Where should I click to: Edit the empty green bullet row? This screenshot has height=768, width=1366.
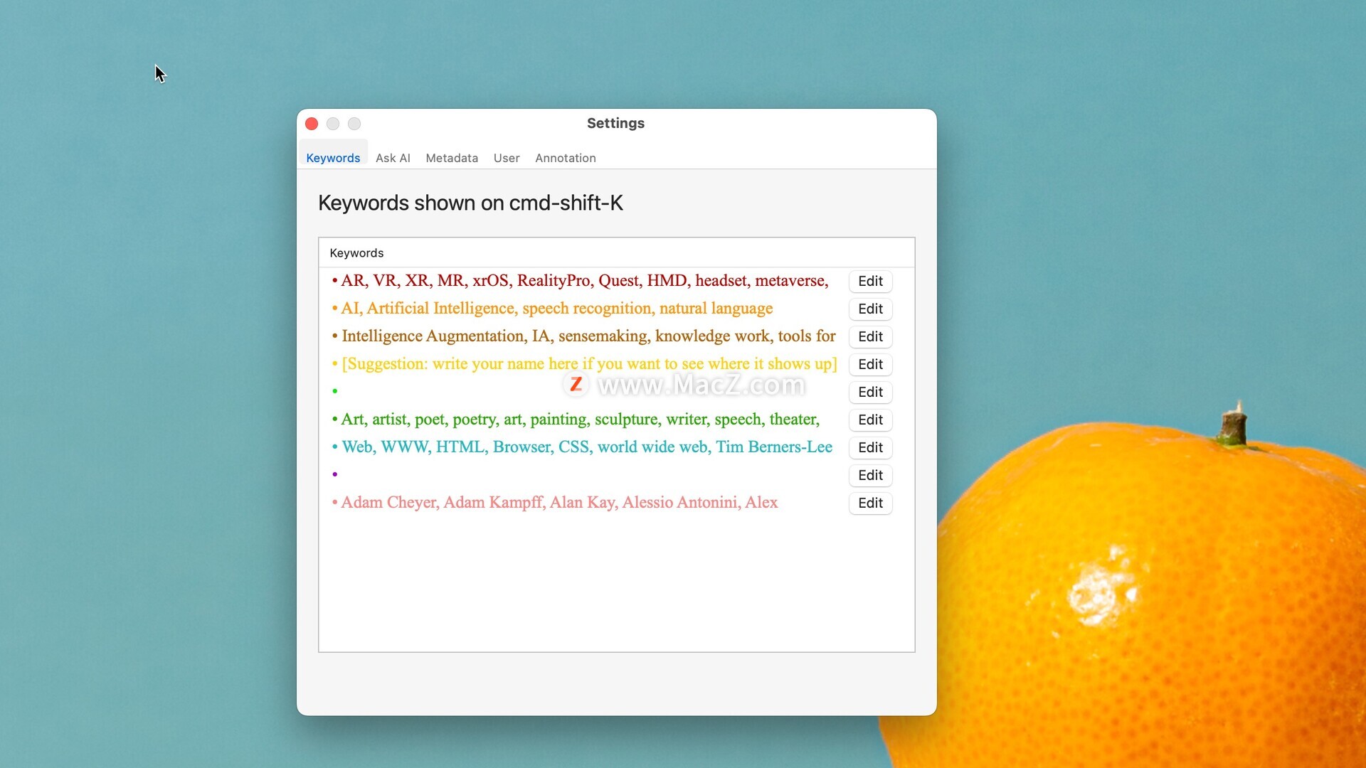click(870, 392)
